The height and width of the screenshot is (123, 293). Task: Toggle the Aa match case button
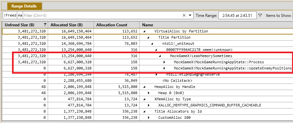click(20, 16)
